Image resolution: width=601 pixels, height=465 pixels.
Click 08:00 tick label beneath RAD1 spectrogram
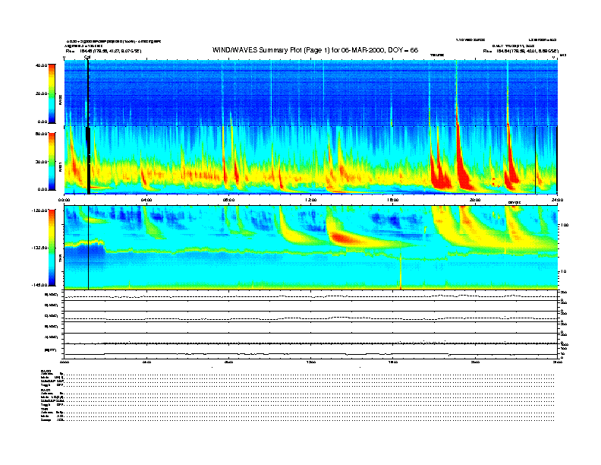pos(228,200)
